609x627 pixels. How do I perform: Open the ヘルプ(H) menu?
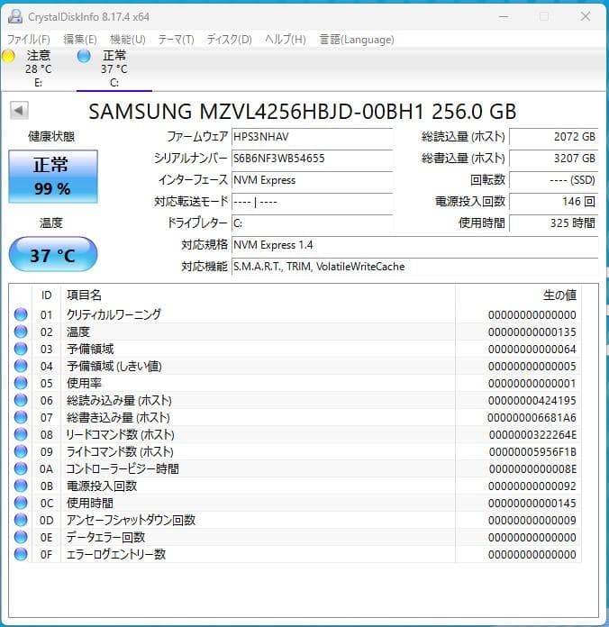285,40
